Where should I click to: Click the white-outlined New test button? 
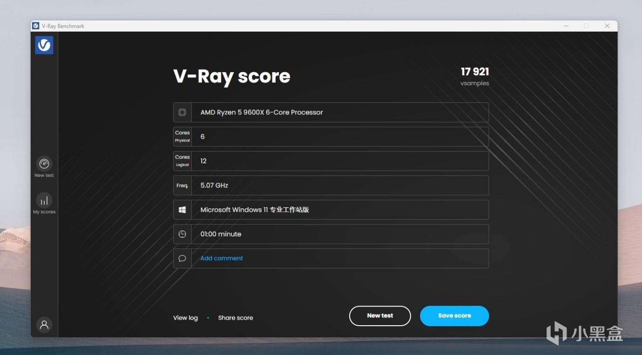point(380,316)
